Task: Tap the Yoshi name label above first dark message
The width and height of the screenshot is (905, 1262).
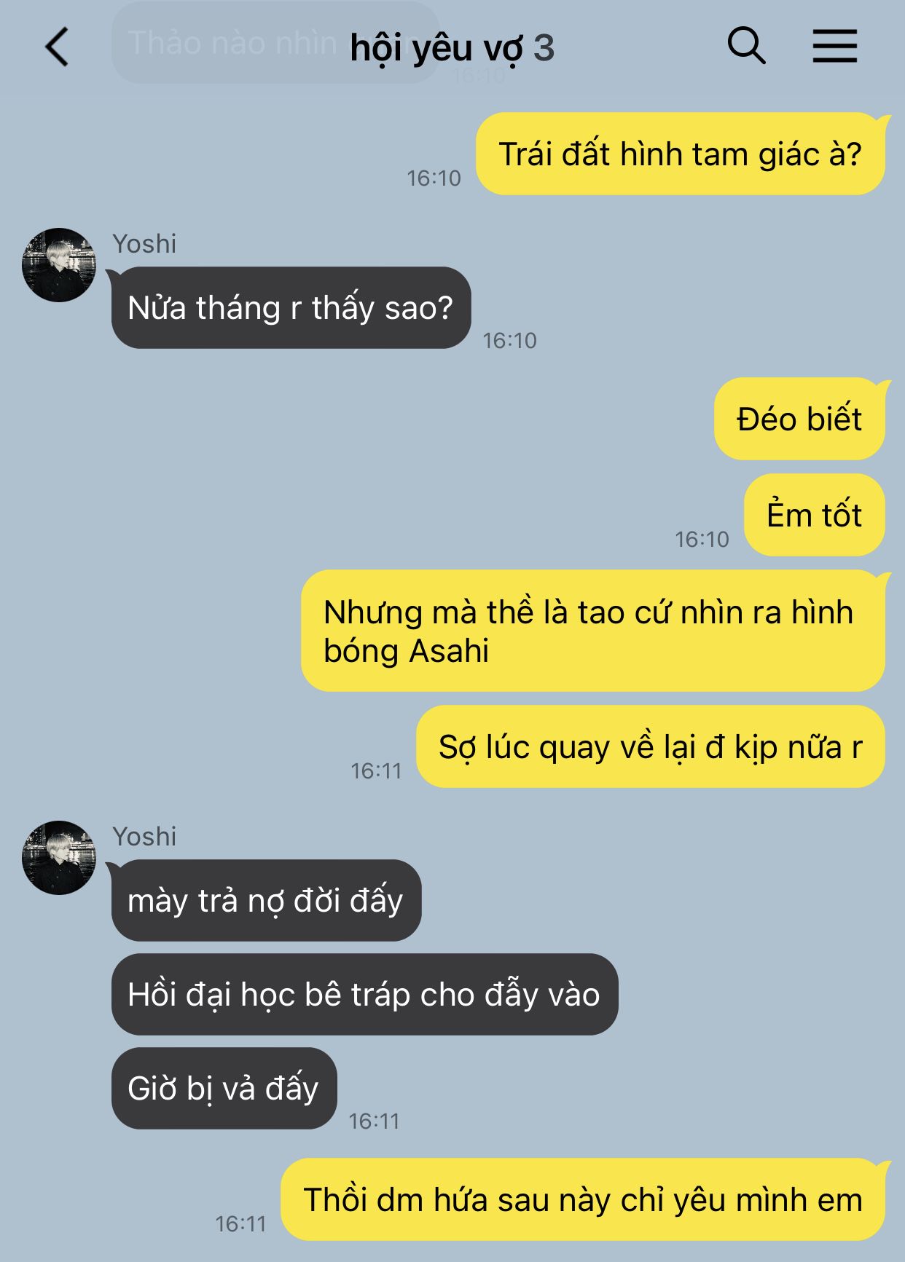Action: coord(144,244)
